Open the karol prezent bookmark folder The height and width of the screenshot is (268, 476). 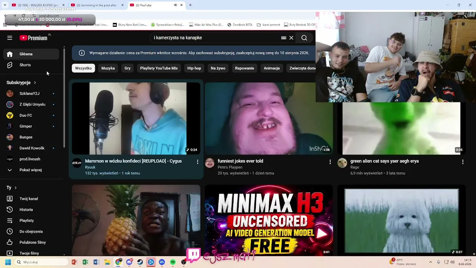(x=269, y=25)
